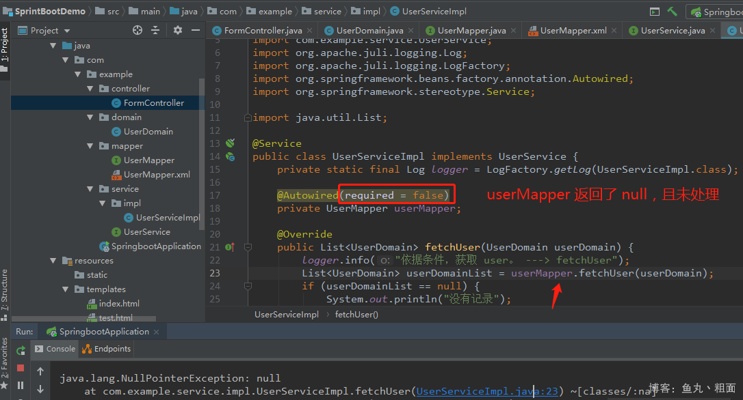Collapse the domain package arrow
Viewport: 743px width, 400px height.
tap(90, 117)
